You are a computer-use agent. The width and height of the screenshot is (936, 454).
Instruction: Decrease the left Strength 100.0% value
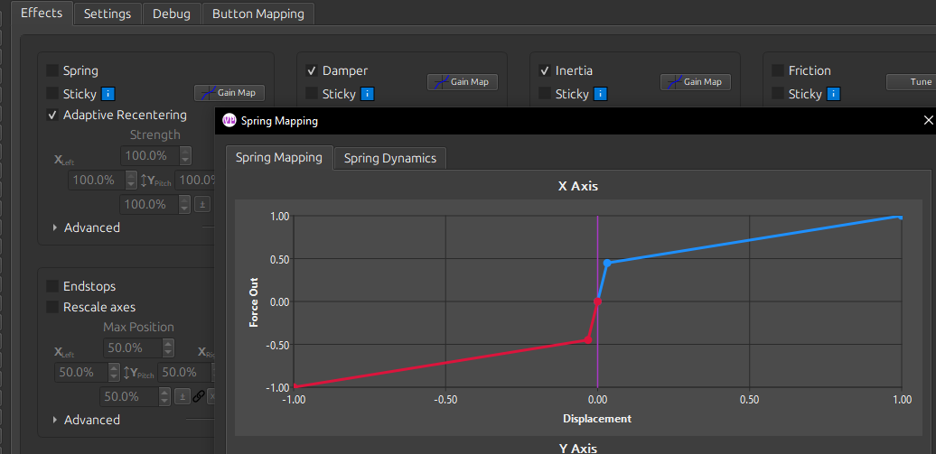click(x=131, y=184)
